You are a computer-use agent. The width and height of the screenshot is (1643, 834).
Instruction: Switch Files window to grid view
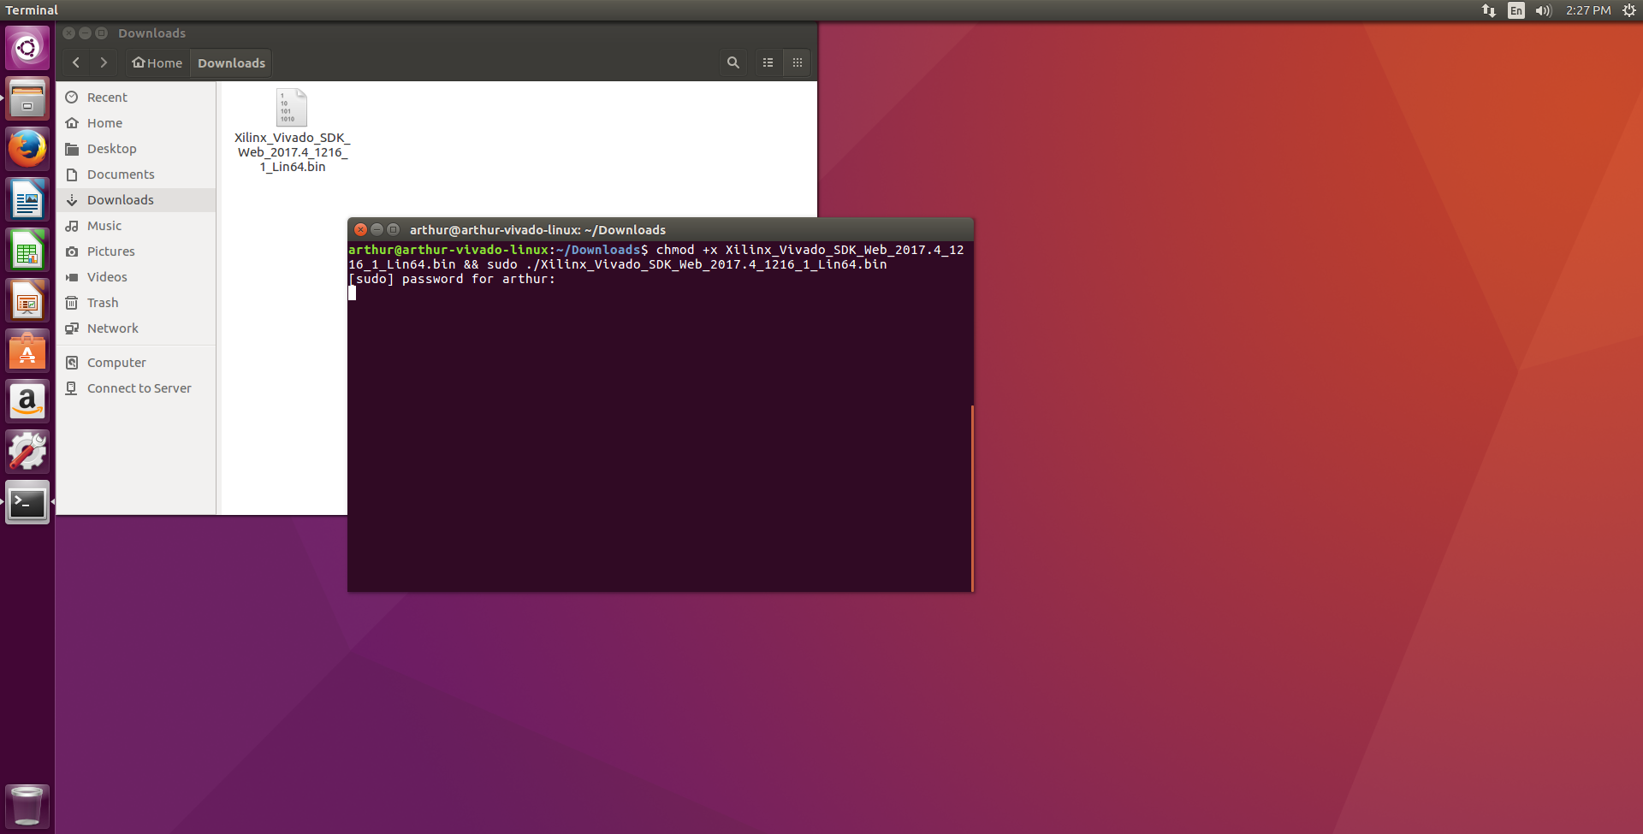point(798,62)
